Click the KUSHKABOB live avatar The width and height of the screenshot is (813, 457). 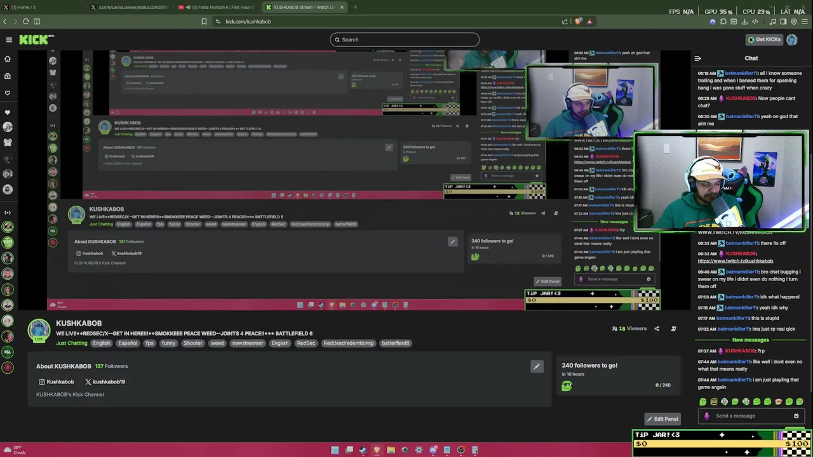click(39, 330)
